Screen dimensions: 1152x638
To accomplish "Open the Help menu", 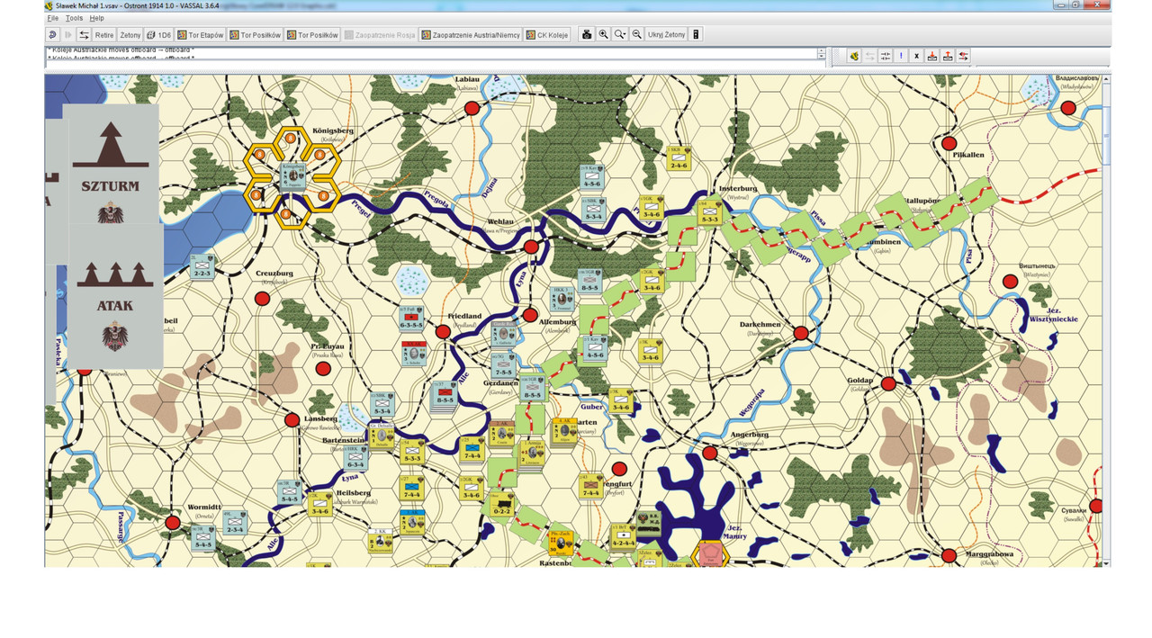I will tap(96, 18).
